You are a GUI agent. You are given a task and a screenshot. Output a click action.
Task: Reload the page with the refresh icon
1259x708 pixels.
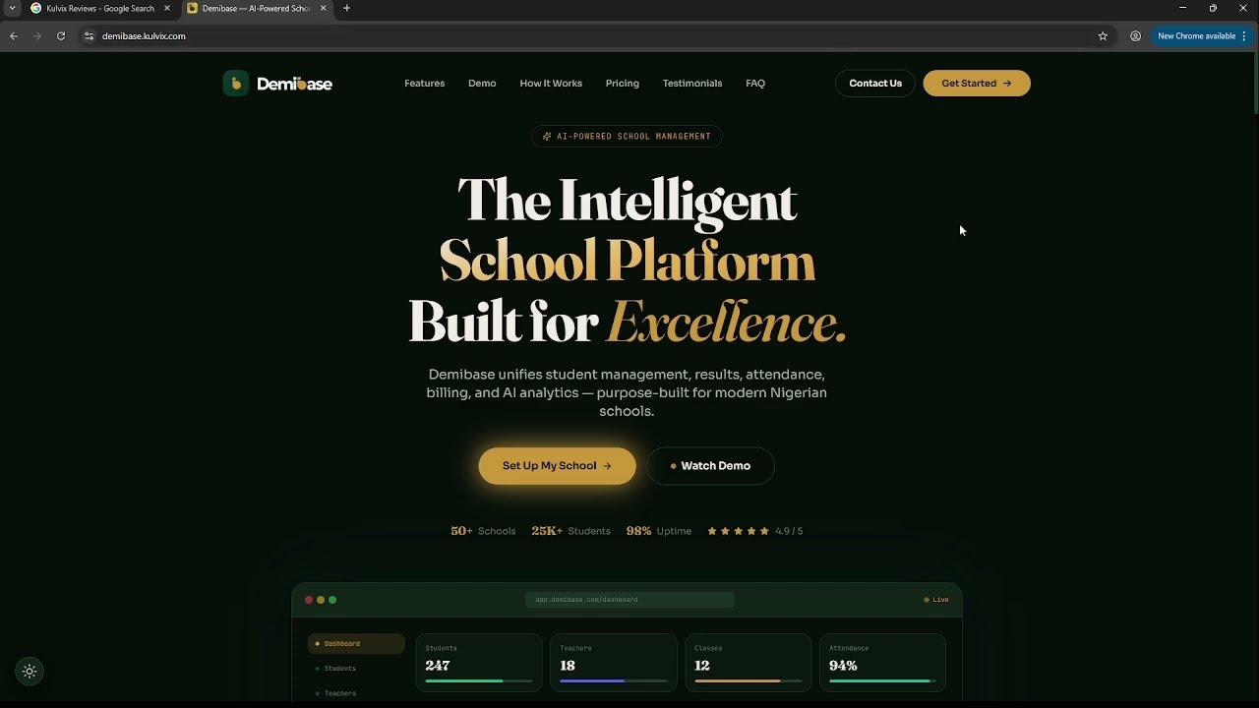(x=61, y=36)
